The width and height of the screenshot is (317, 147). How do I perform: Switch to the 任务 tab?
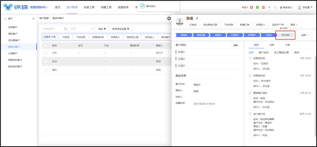tap(272, 45)
